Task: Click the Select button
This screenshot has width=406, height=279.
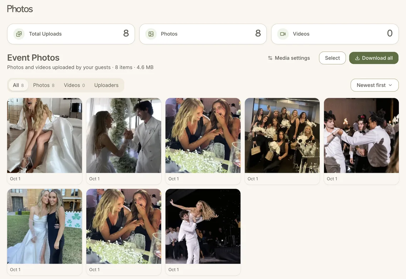Action: point(332,58)
